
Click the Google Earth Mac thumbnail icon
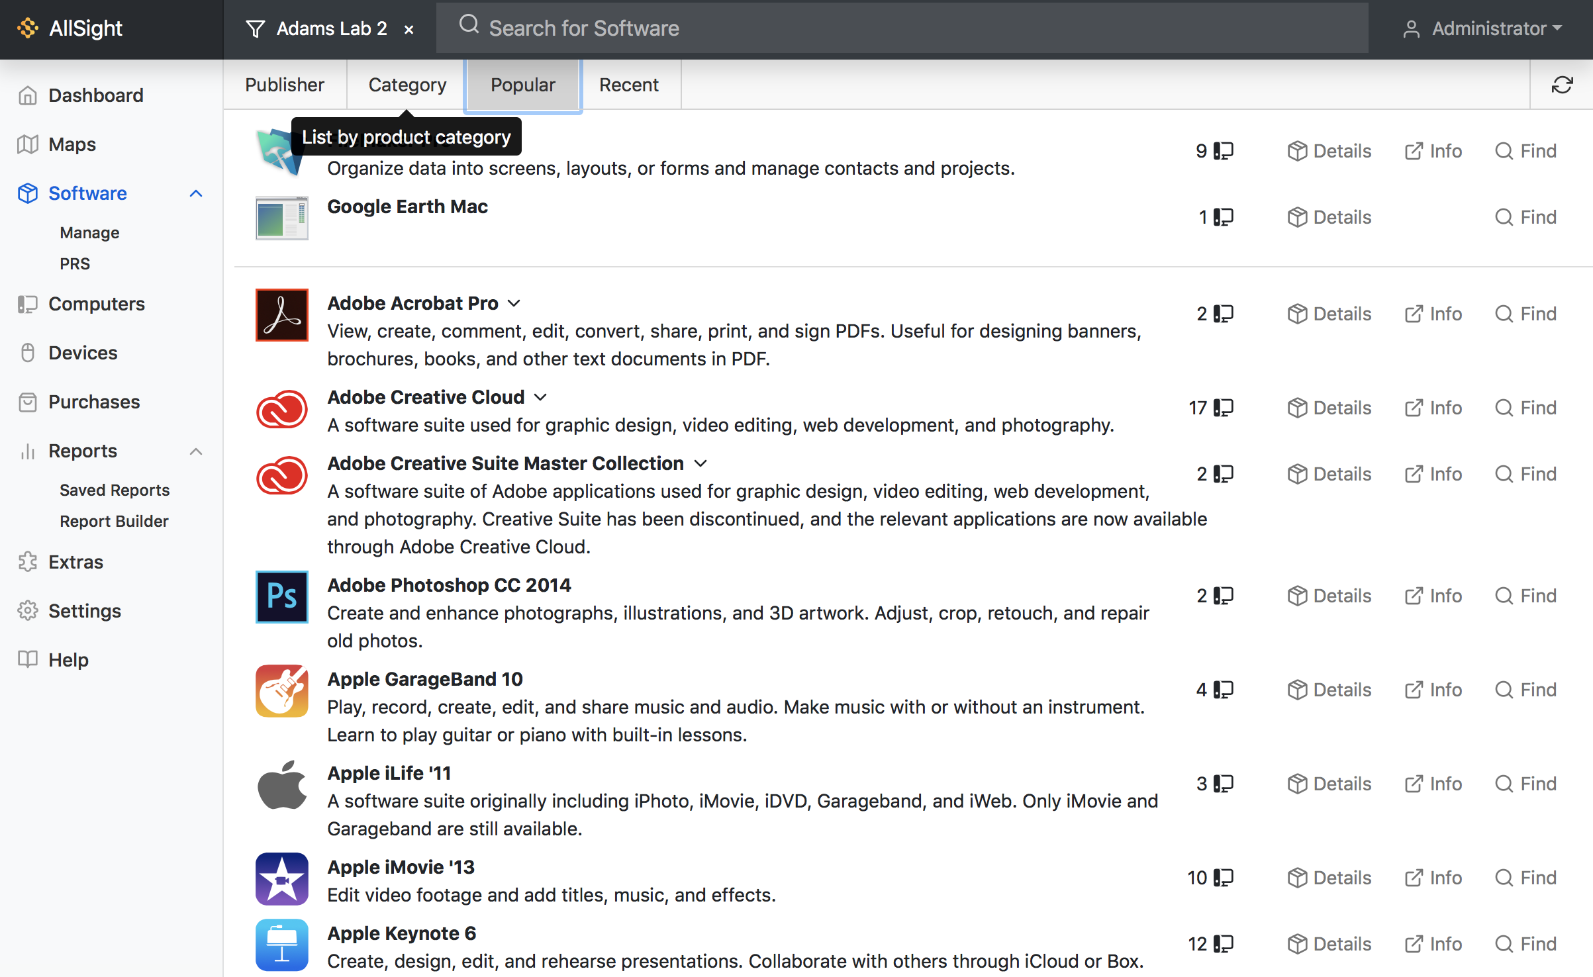click(x=281, y=218)
